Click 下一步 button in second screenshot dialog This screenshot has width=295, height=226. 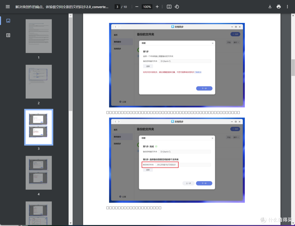pyautogui.click(x=204, y=183)
